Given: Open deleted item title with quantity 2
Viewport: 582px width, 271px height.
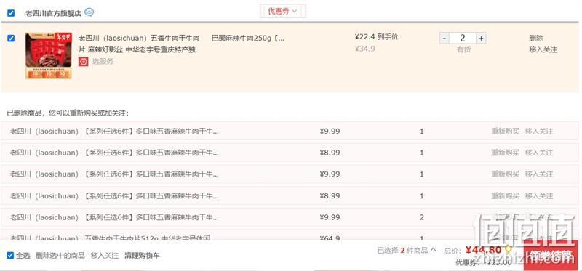Looking at the screenshot, I should pos(114,217).
